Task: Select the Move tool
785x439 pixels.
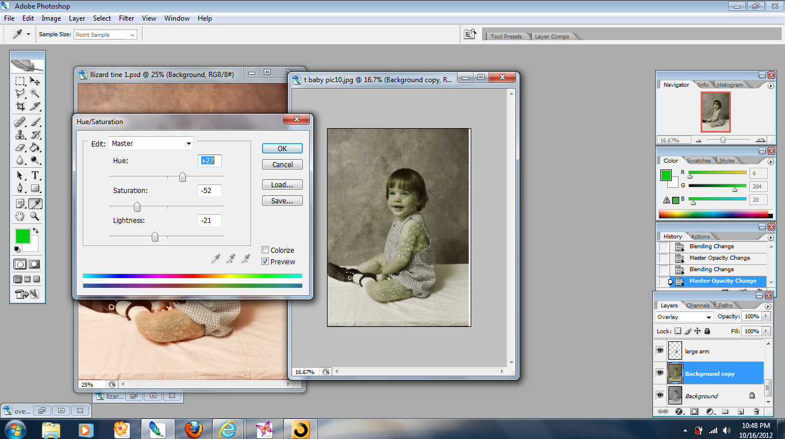Action: [35, 81]
